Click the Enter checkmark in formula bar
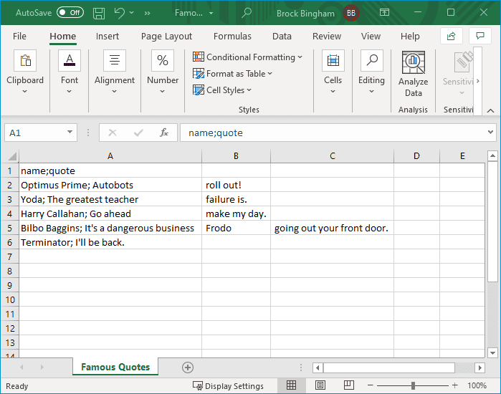Viewport: 501px width, 394px height. click(138, 133)
